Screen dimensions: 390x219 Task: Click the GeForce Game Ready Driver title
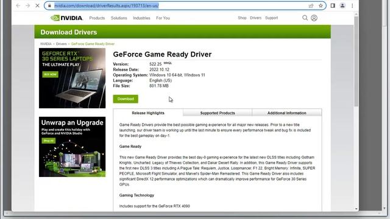tap(162, 54)
